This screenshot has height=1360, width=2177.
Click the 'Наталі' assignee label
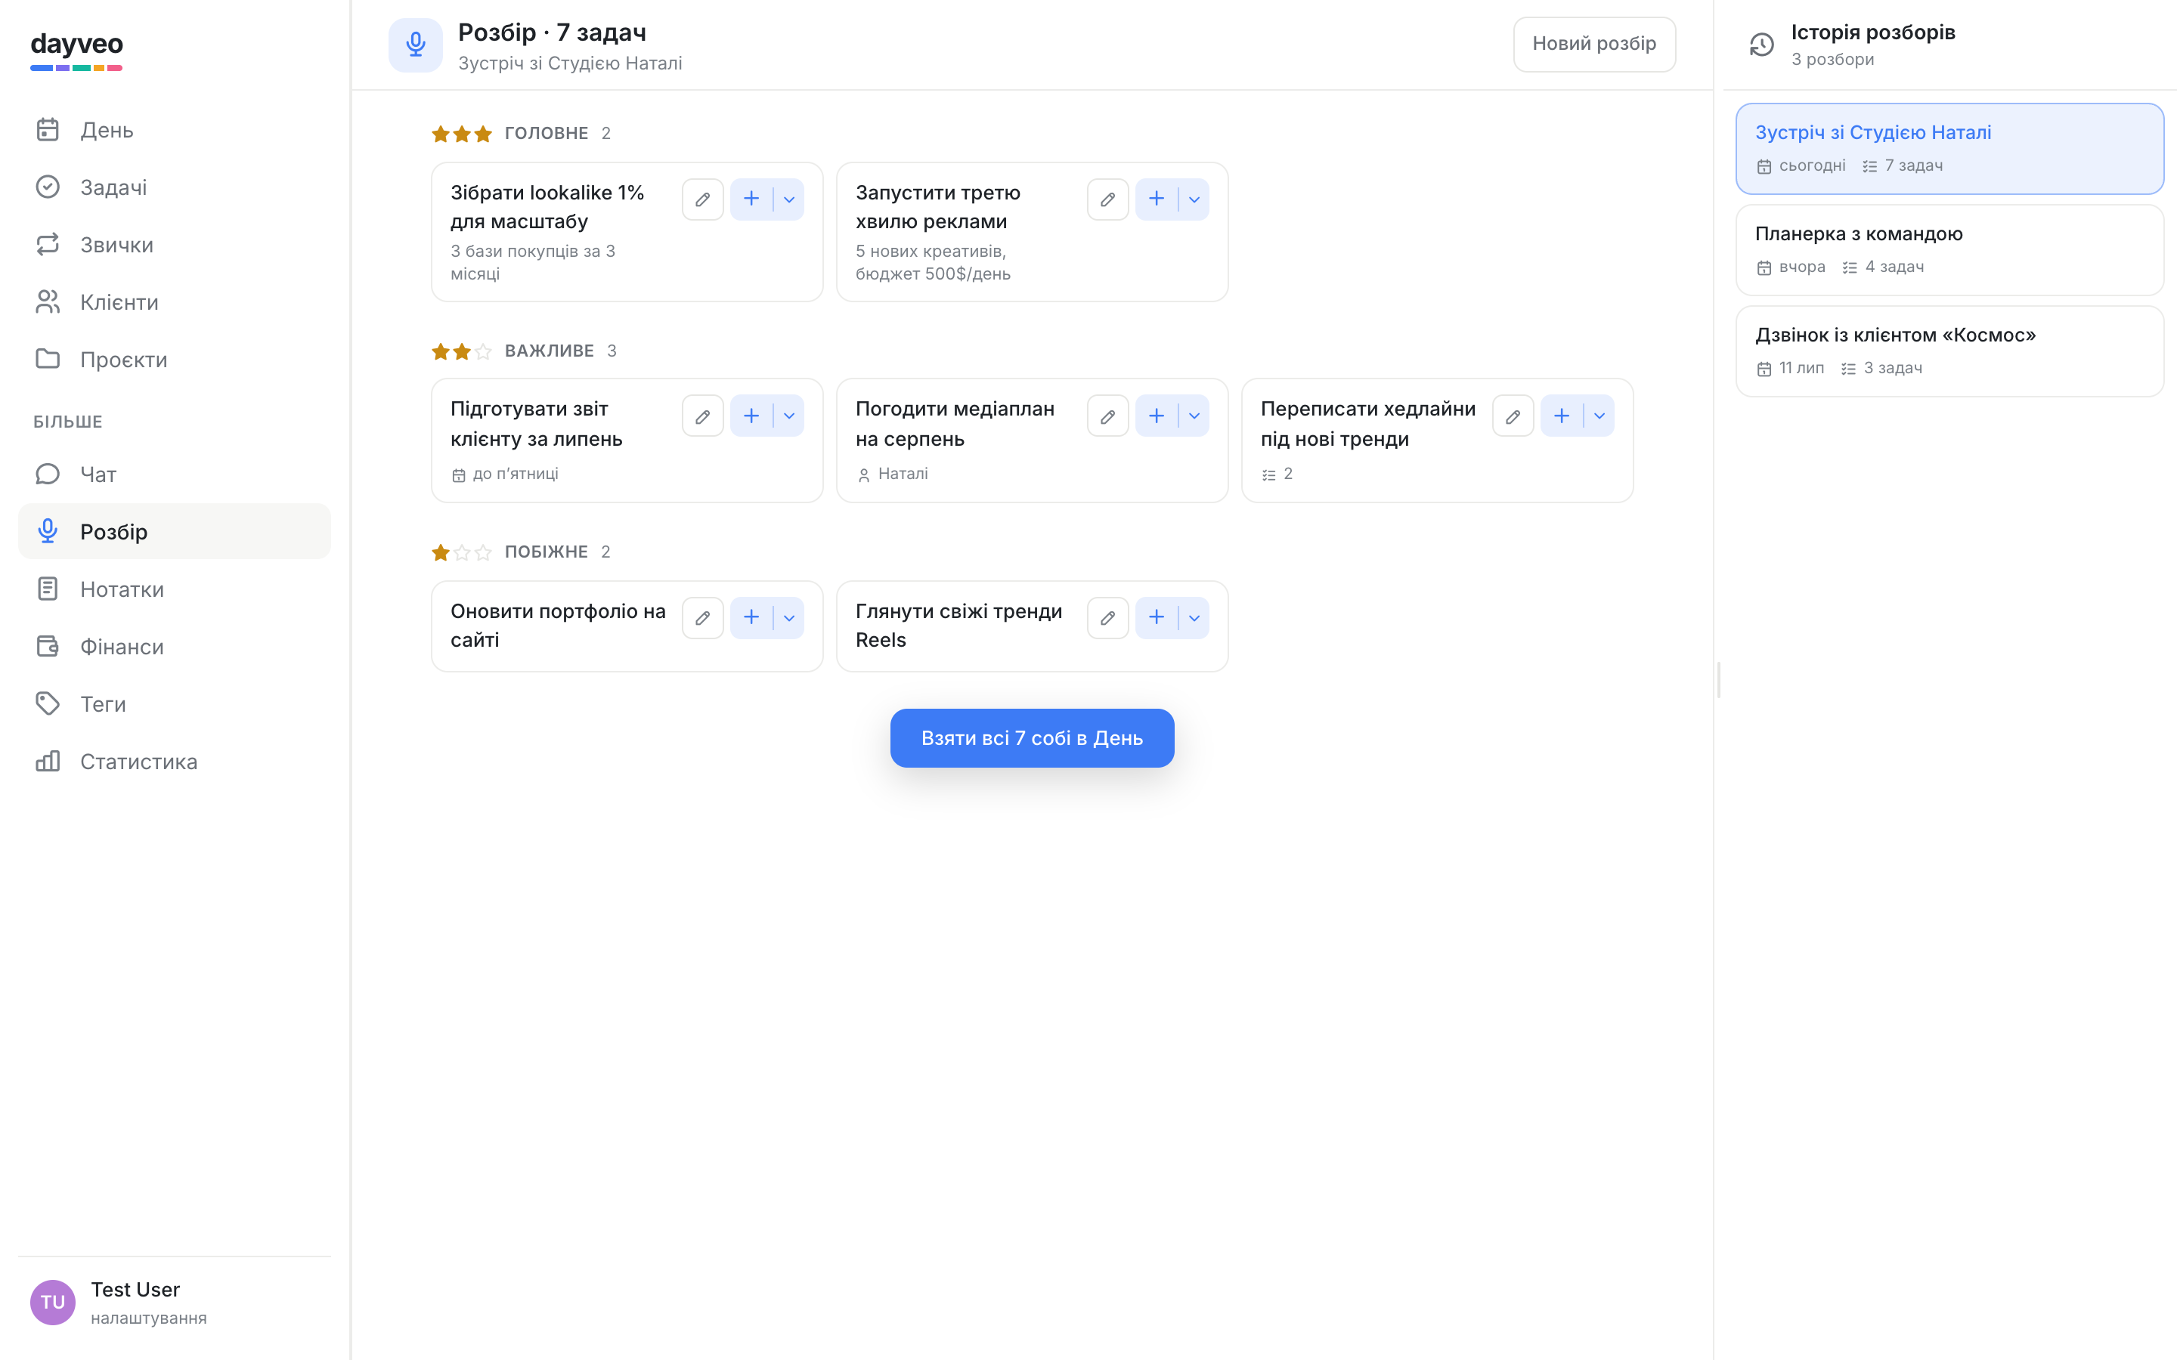click(893, 474)
